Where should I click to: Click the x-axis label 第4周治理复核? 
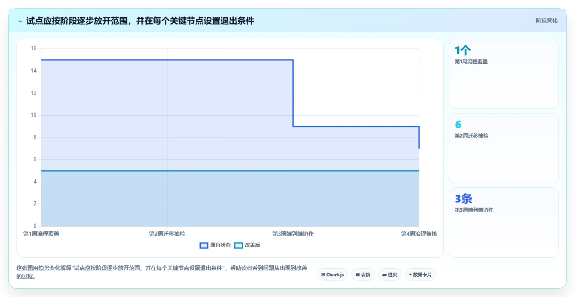coord(419,234)
